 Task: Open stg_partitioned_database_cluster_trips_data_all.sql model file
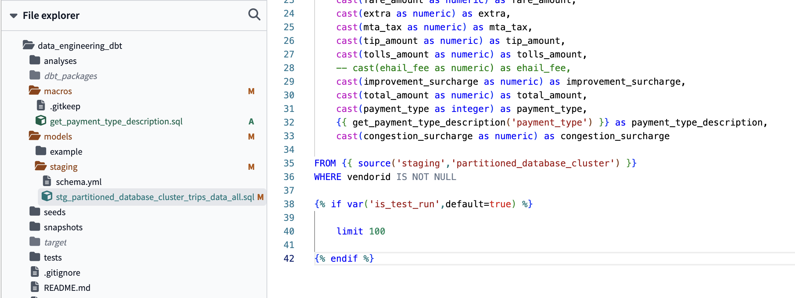tap(155, 197)
